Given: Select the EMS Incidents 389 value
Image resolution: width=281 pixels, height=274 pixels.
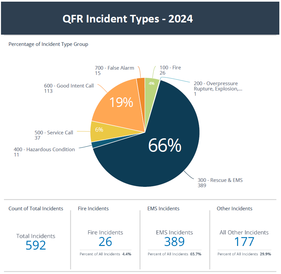Looking at the screenshot, I should (x=174, y=242).
